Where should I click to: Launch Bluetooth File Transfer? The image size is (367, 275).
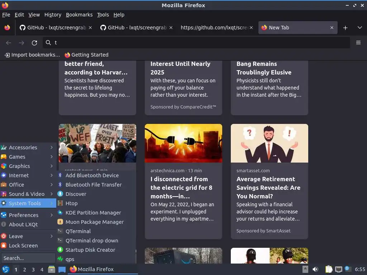(x=96, y=185)
